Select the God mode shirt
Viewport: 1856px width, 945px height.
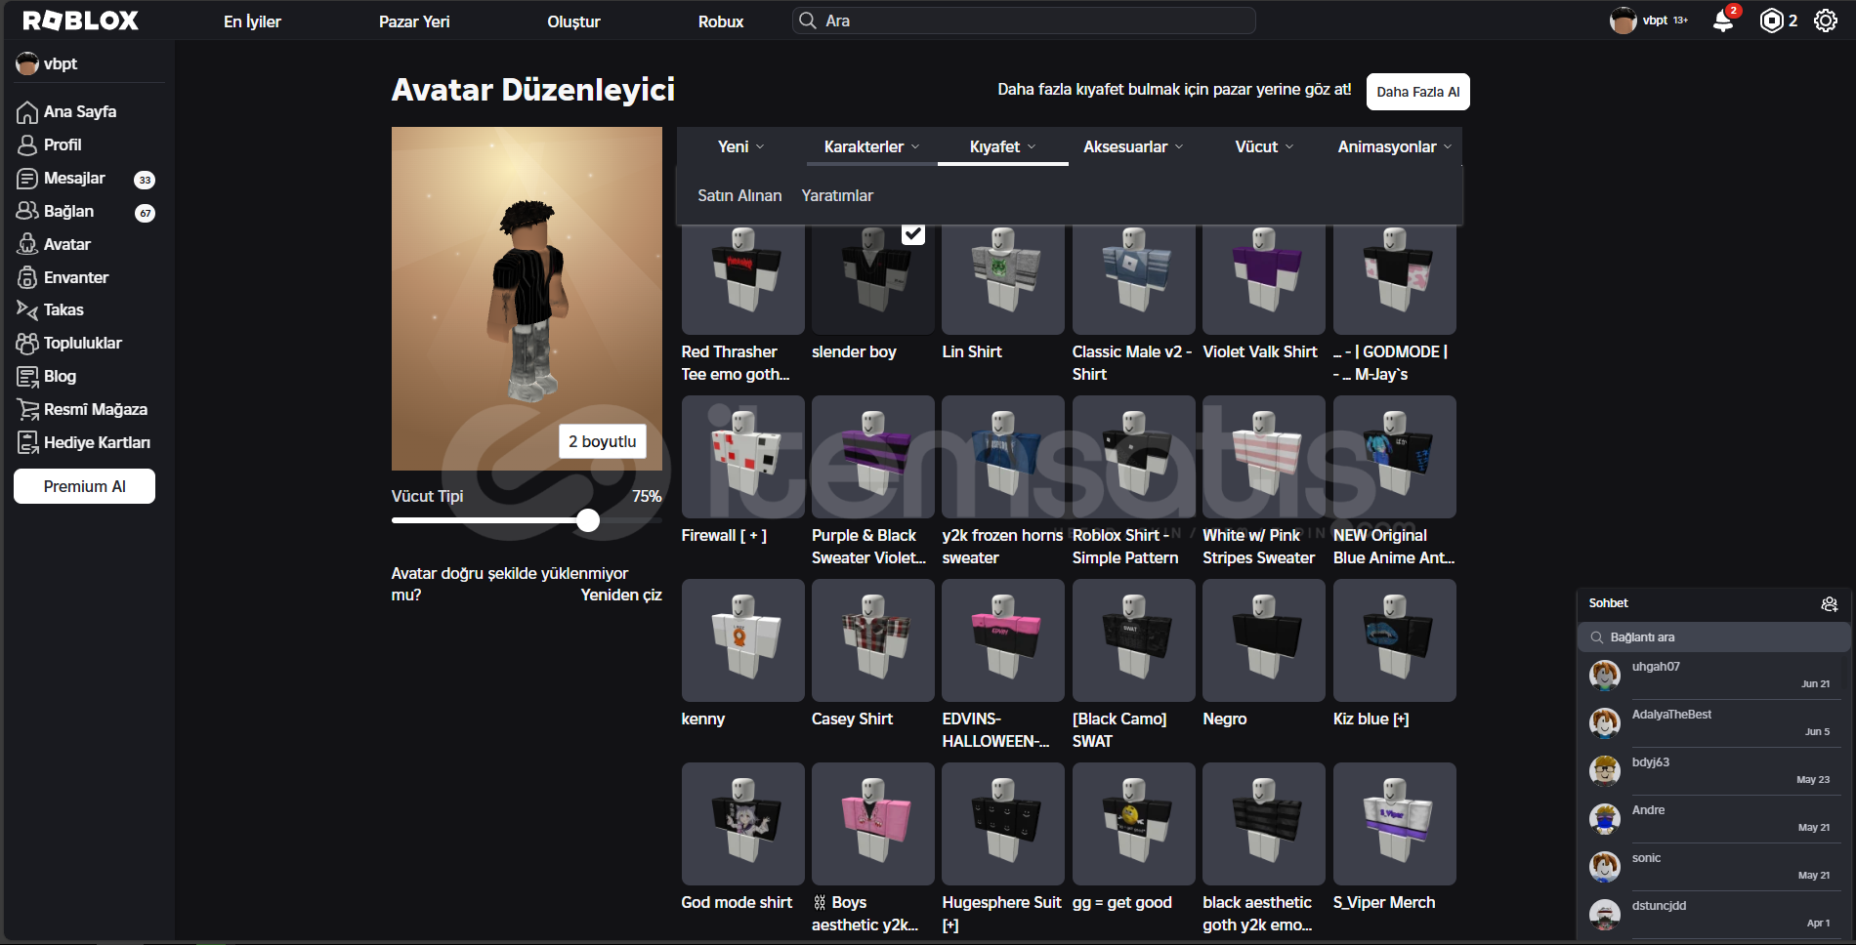tap(742, 824)
